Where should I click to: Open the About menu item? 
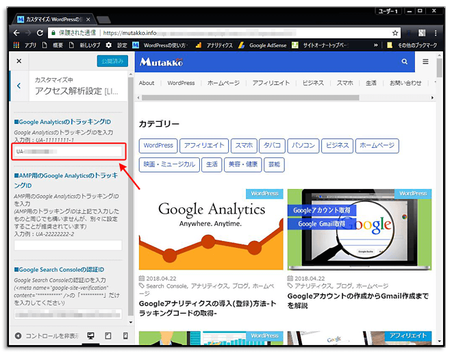coord(147,83)
